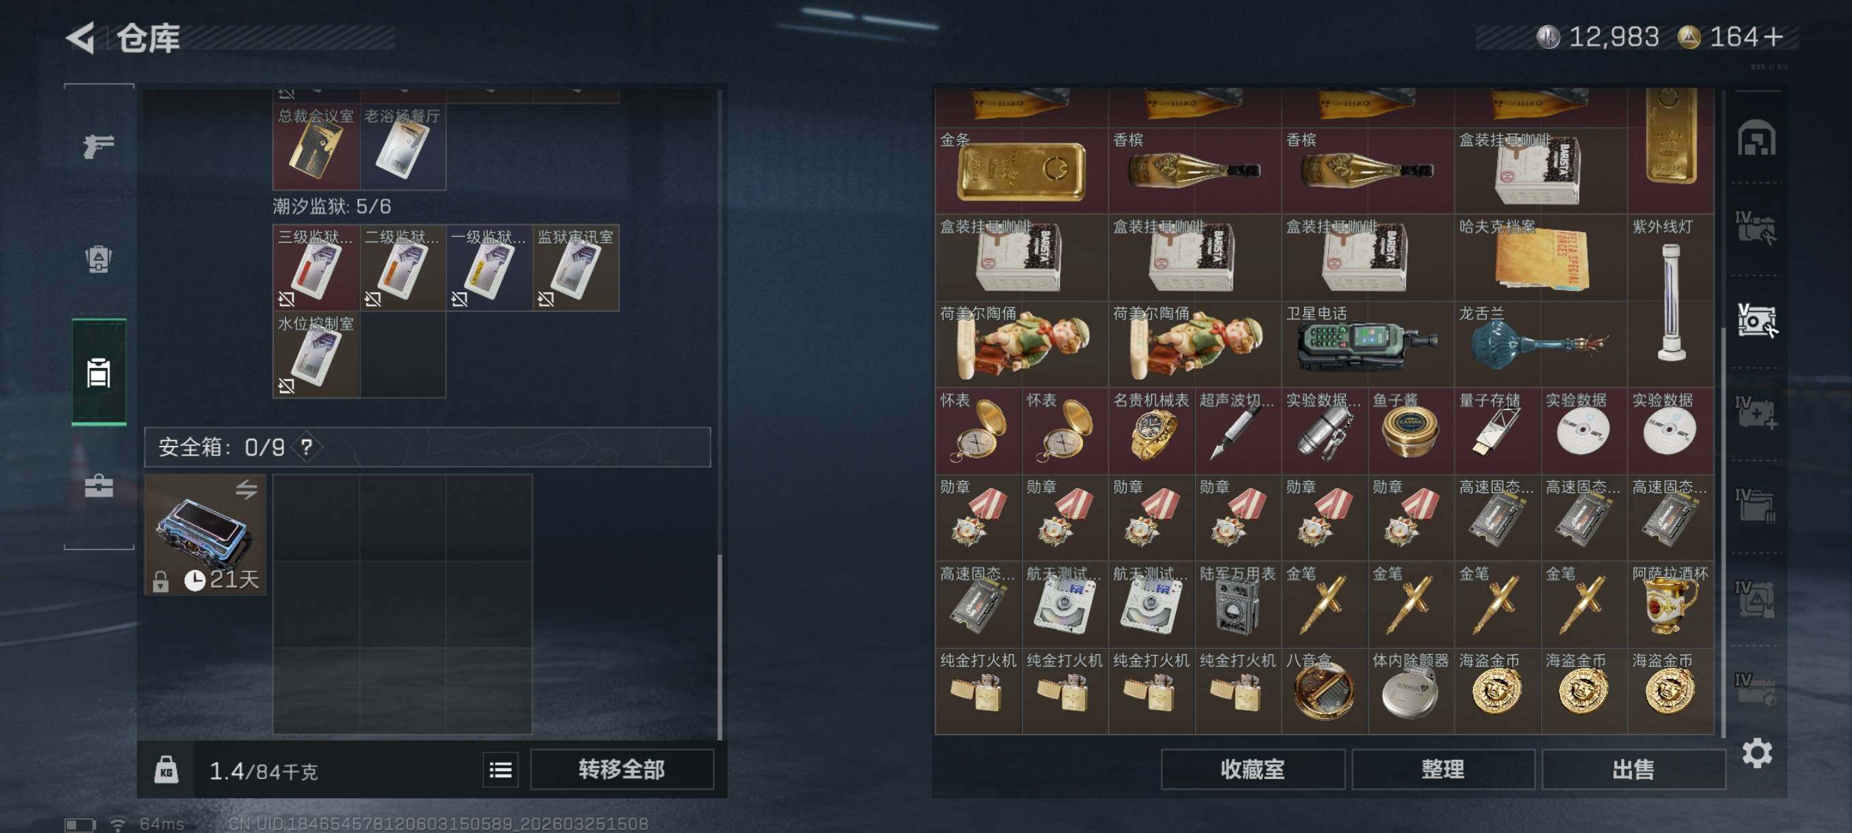The width and height of the screenshot is (1852, 833).
Task: Select the briefcase icon in the left sidebar
Action: click(x=98, y=486)
